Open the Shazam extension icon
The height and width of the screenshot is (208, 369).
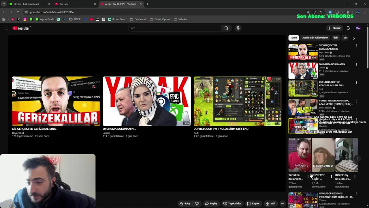[330, 12]
